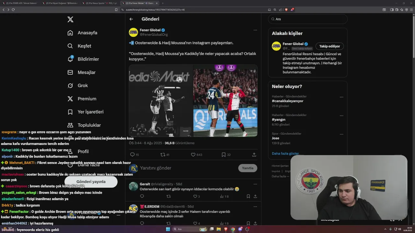Bookmark Geralt's reply
415x233 pixels.
[248, 196]
